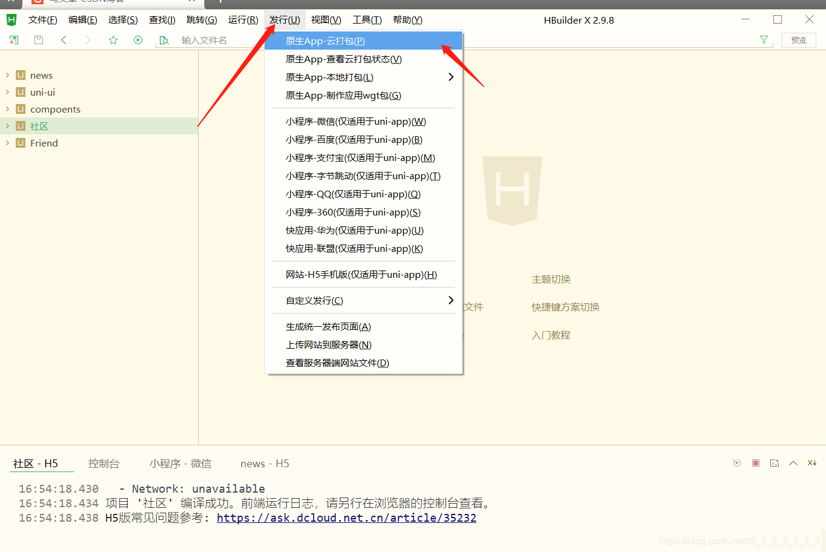Expand the uni-ui project tree node
This screenshot has height=552, width=826.
click(7, 92)
